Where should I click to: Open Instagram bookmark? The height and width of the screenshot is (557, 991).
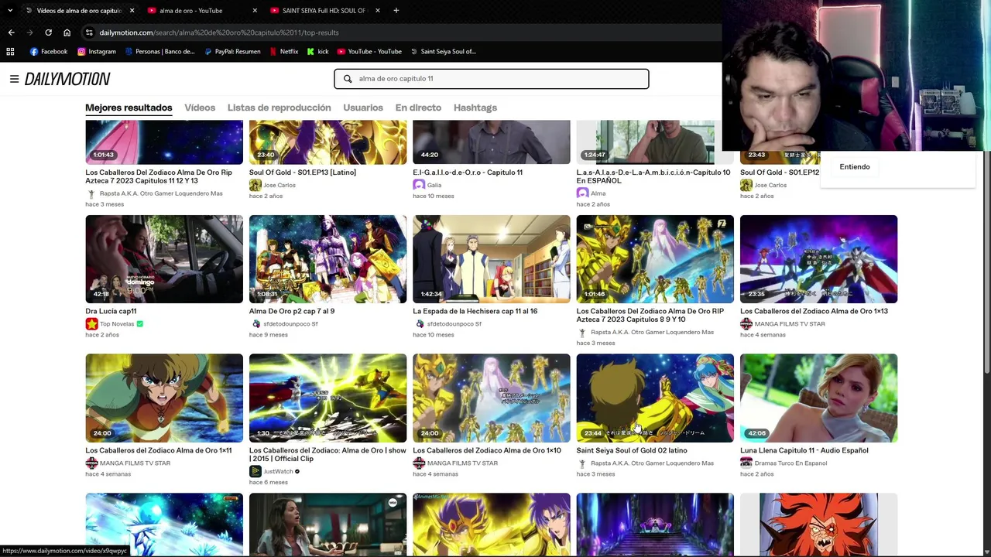tap(97, 52)
